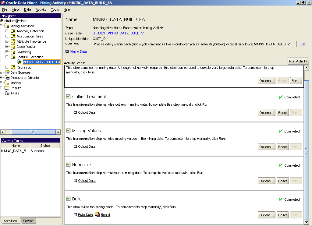Click the Clustering folder icon
Viewport: 312px width, 226px height.
click(x=13, y=52)
